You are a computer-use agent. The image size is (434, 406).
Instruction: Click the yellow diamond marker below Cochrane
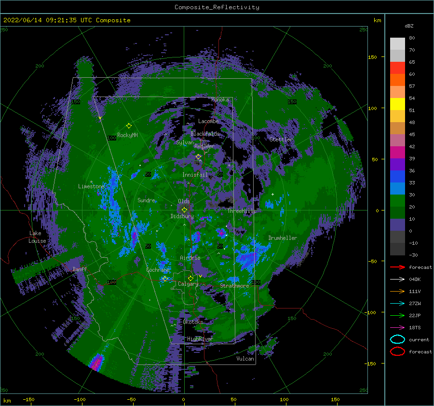(x=165, y=279)
